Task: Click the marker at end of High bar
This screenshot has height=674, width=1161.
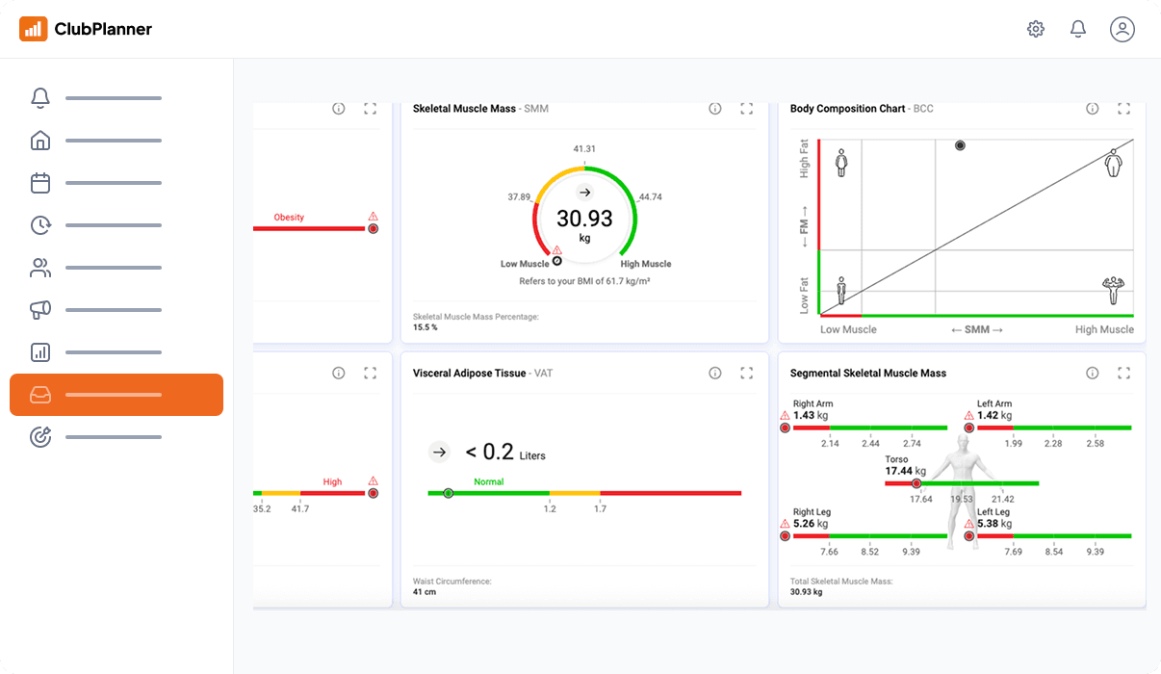Action: coord(374,493)
